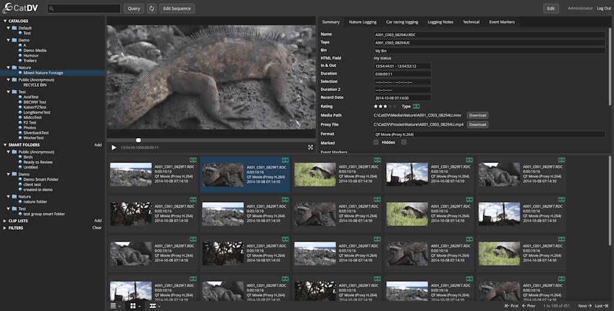Switch to the Nature Logging tab
This screenshot has height=311, width=614.
[x=363, y=22]
